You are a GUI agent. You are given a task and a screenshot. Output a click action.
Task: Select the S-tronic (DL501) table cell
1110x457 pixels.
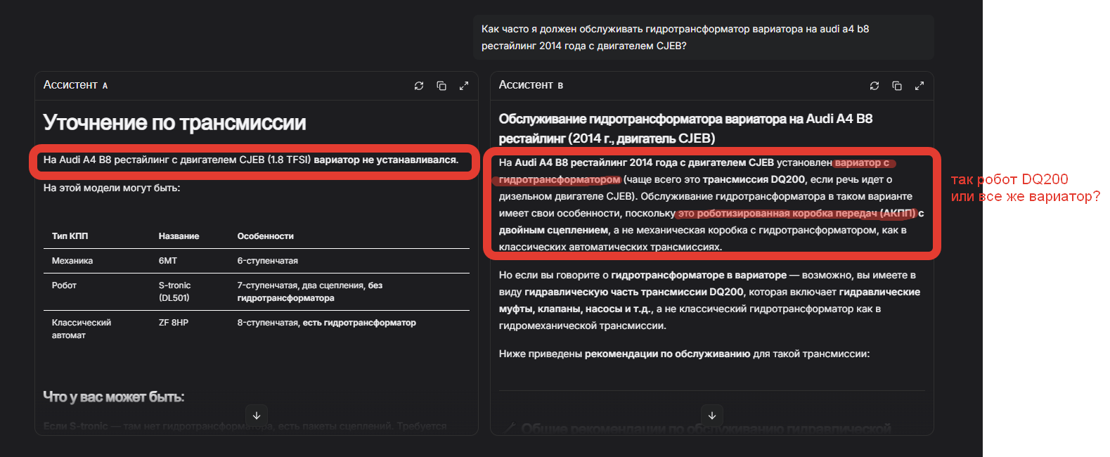pos(174,291)
